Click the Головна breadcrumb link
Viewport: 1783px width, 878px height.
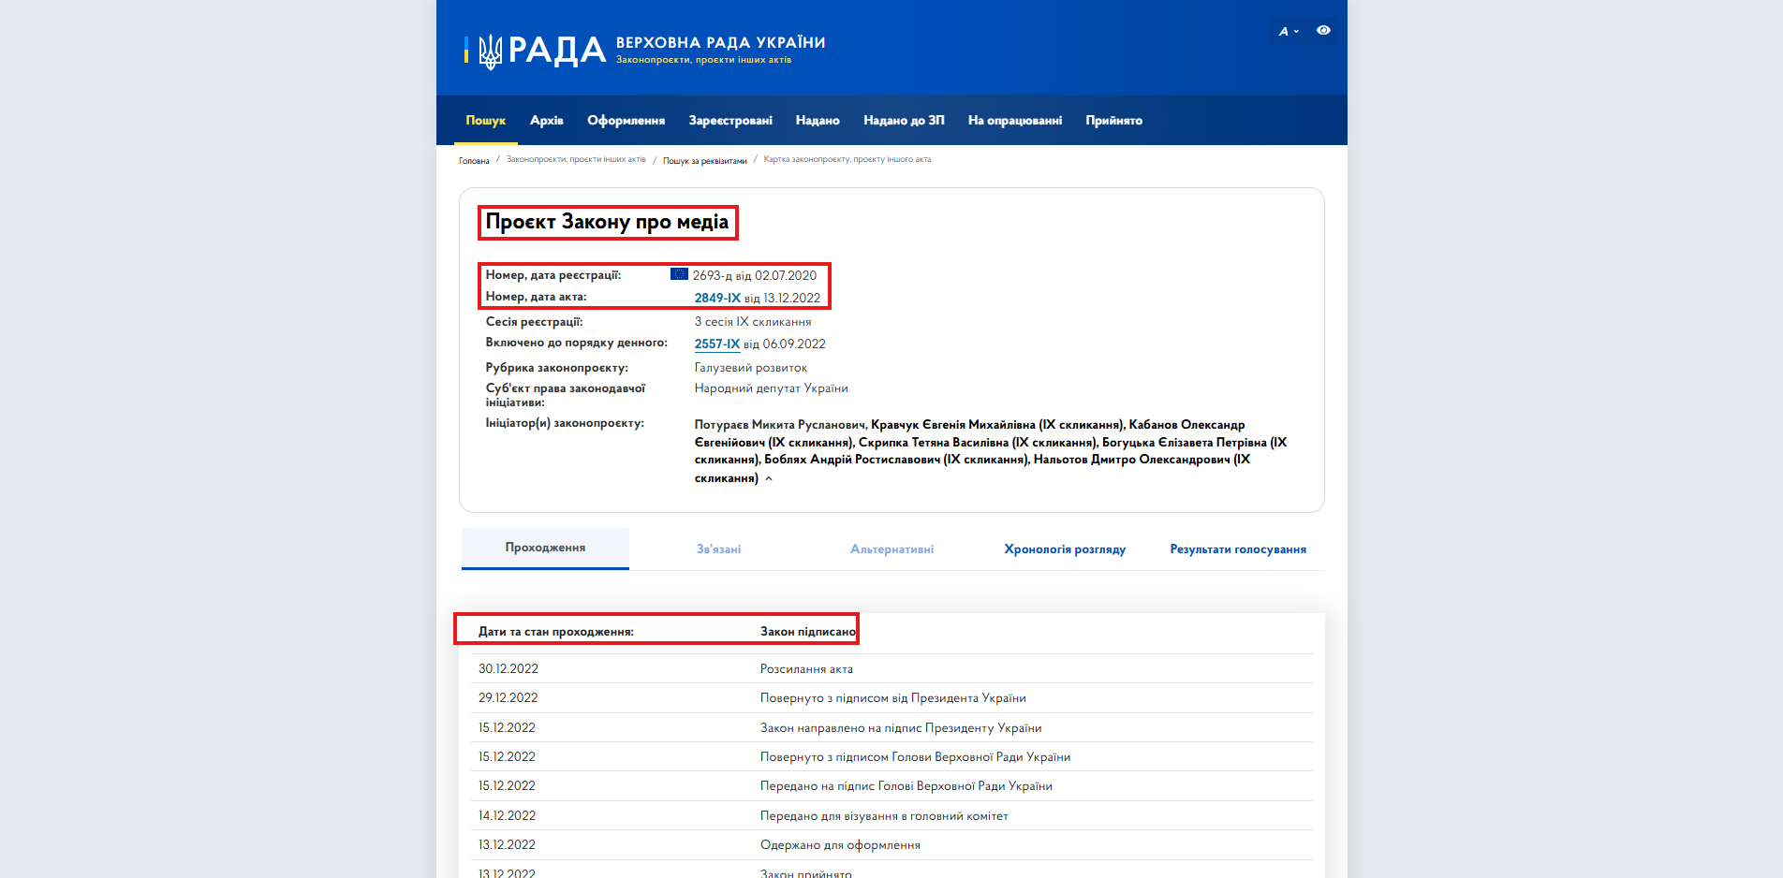474,161
